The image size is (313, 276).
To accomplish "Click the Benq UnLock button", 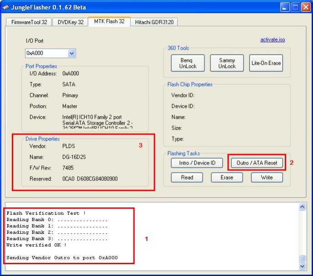I will click(188, 63).
